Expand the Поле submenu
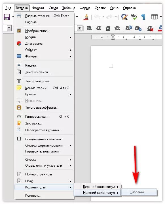Image resolution: width=165 pixels, height=204 pixels. (x=44, y=181)
